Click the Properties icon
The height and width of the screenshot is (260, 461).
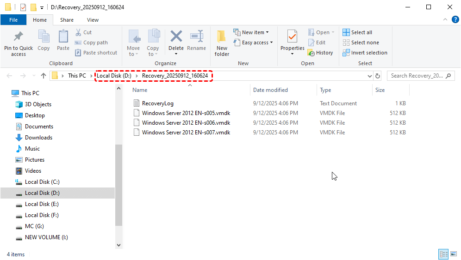click(292, 36)
